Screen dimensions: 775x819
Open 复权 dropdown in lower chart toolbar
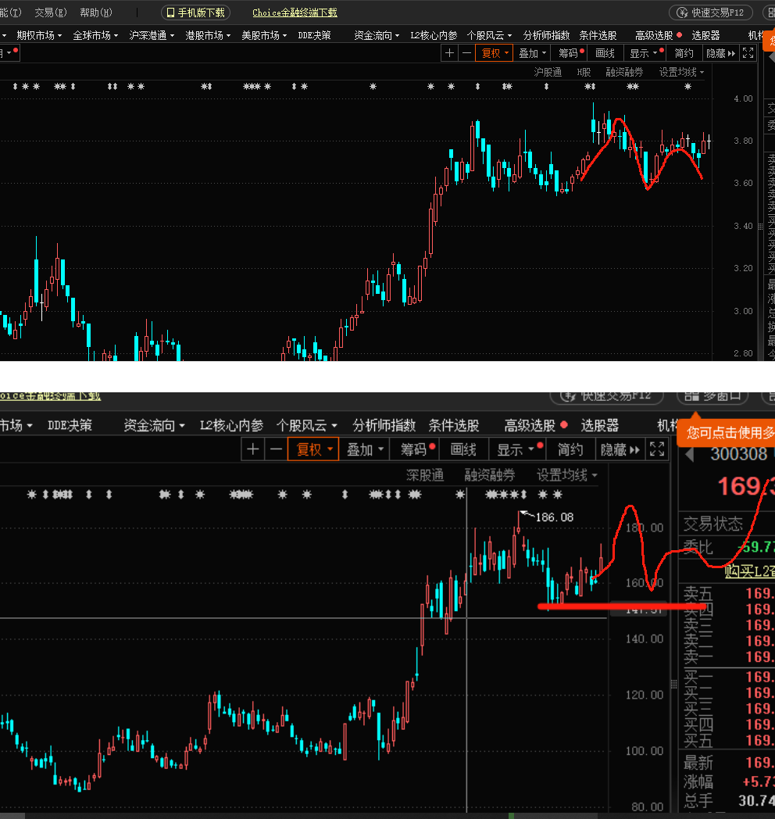(313, 449)
